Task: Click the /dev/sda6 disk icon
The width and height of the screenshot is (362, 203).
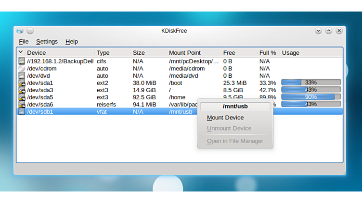Action: (21, 105)
